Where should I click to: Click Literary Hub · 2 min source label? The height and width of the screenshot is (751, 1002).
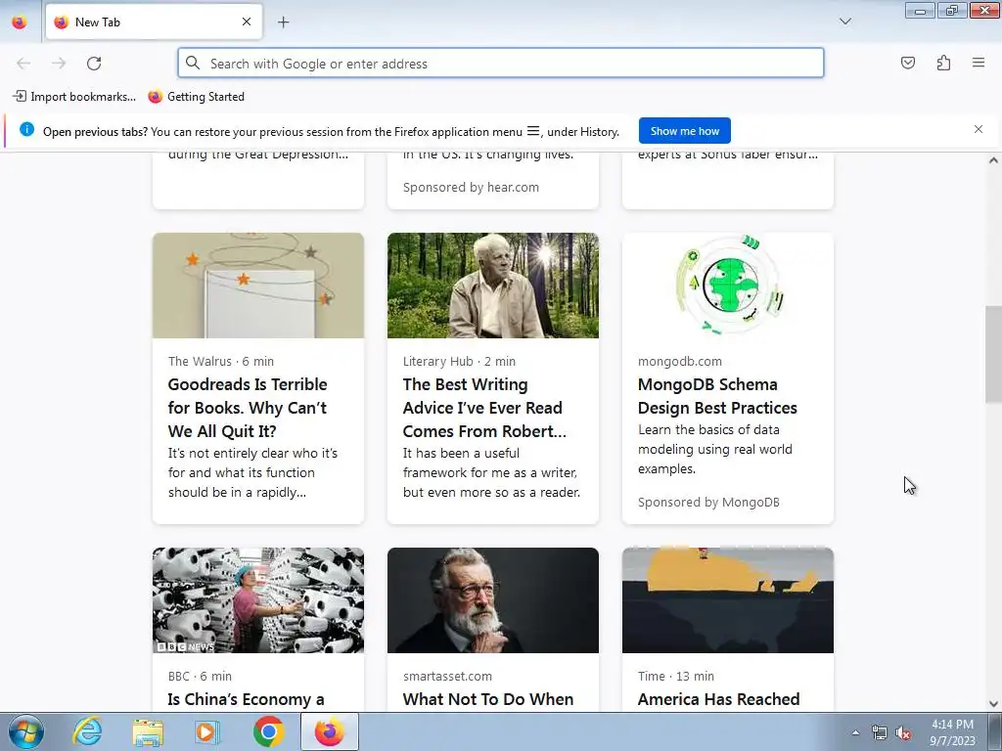tap(459, 362)
